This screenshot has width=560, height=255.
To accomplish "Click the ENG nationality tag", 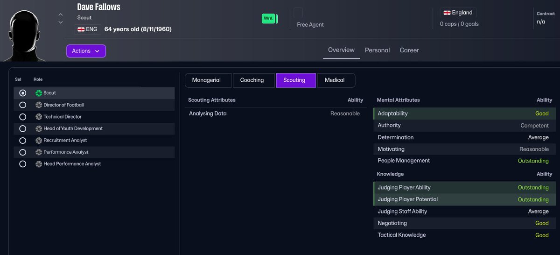I will (x=87, y=29).
